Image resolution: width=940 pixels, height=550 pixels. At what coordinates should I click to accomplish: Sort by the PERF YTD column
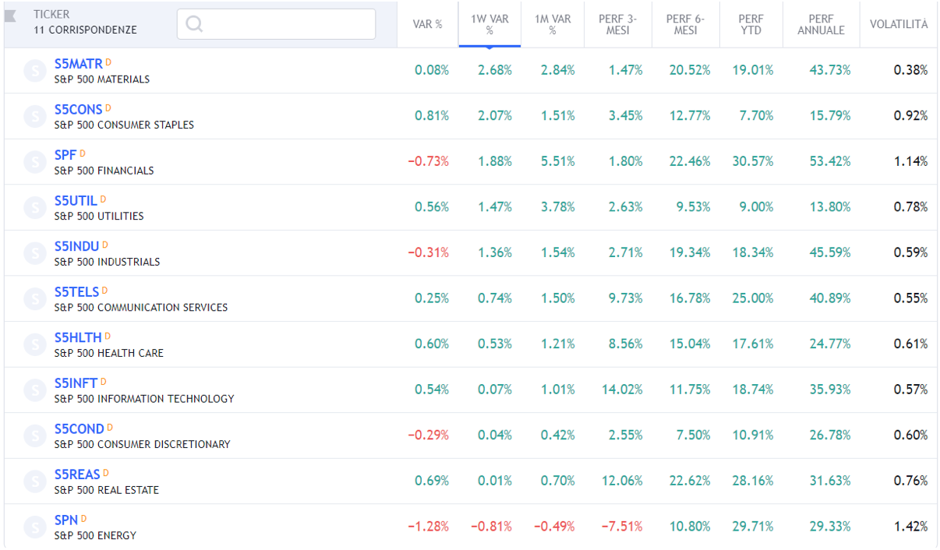coord(751,24)
